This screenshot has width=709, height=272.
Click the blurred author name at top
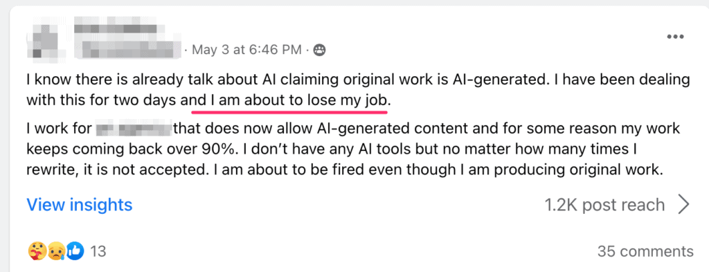coord(116,27)
